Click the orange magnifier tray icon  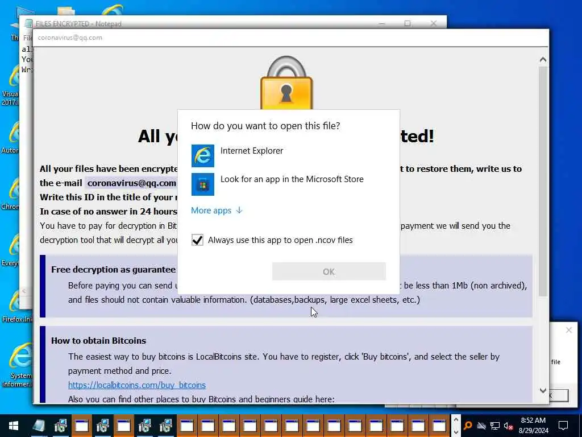468,426
